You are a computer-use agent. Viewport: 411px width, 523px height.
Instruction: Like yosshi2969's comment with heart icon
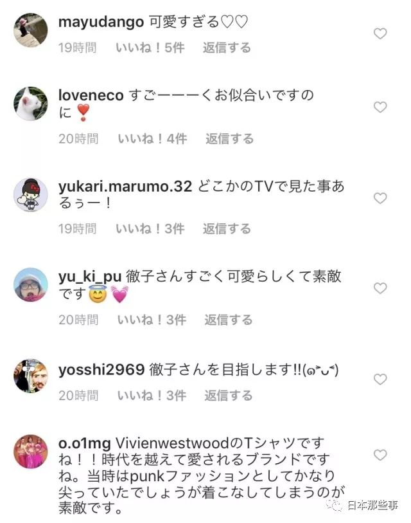[x=380, y=380]
